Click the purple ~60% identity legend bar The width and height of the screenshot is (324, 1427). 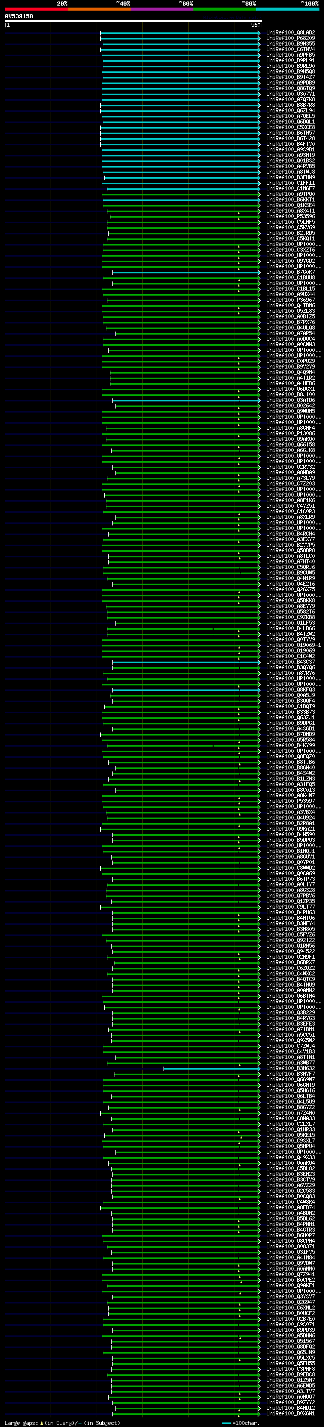[163, 9]
